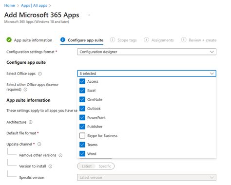Click the step 2 circle icon
Image resolution: width=231 pixels, height=185 pixels.
tap(63, 40)
